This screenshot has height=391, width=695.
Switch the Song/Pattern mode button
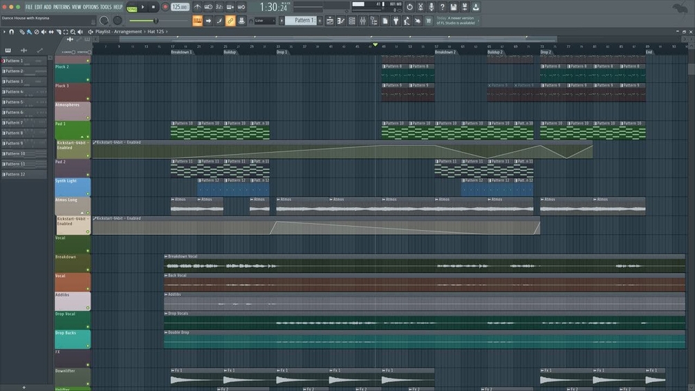click(131, 8)
